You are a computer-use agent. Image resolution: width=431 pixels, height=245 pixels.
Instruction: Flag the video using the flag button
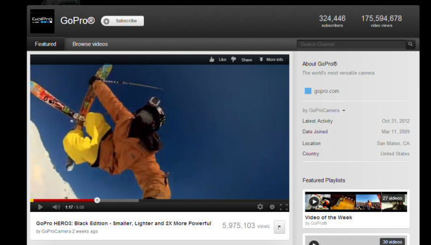click(279, 227)
